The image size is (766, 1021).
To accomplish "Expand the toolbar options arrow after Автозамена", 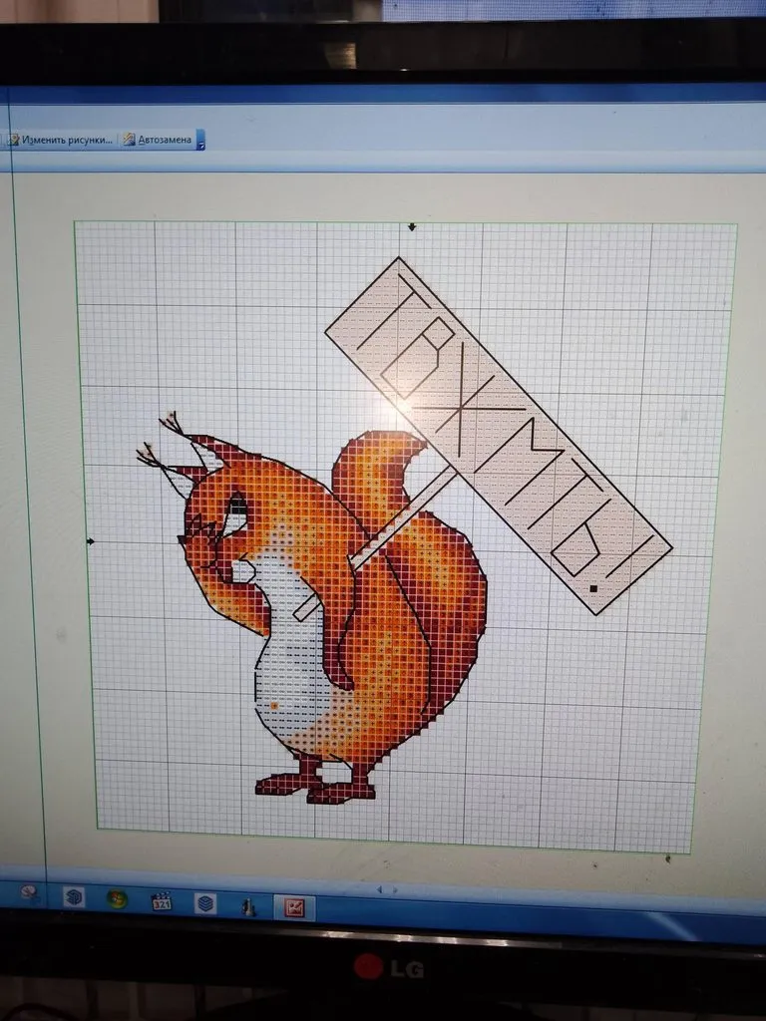I will click(x=200, y=141).
